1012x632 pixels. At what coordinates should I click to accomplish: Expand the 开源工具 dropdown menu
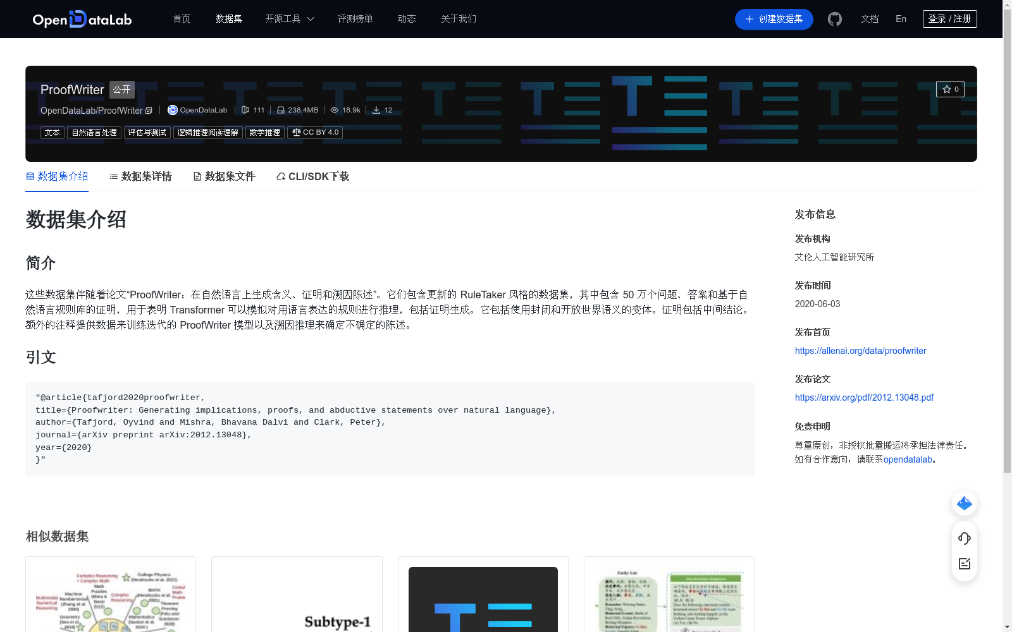(290, 19)
